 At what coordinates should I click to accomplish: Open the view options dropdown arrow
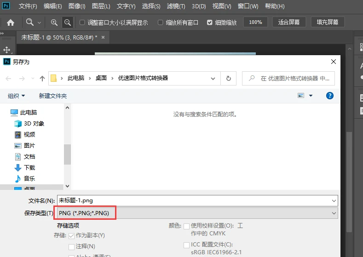311,96
